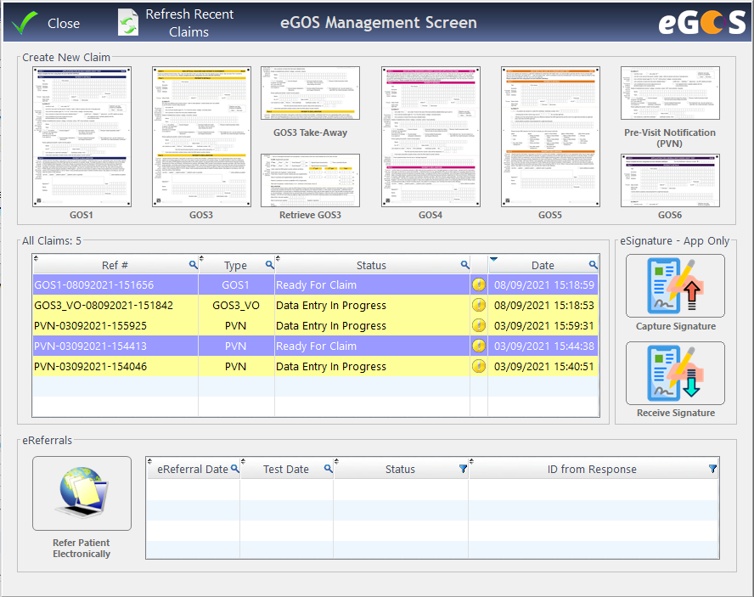This screenshot has height=597, width=754.
Task: Sort claims by Ref # column
Action: 115,265
